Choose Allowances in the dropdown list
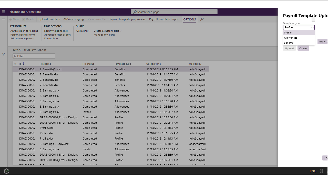This screenshot has width=328, height=184. [299, 38]
